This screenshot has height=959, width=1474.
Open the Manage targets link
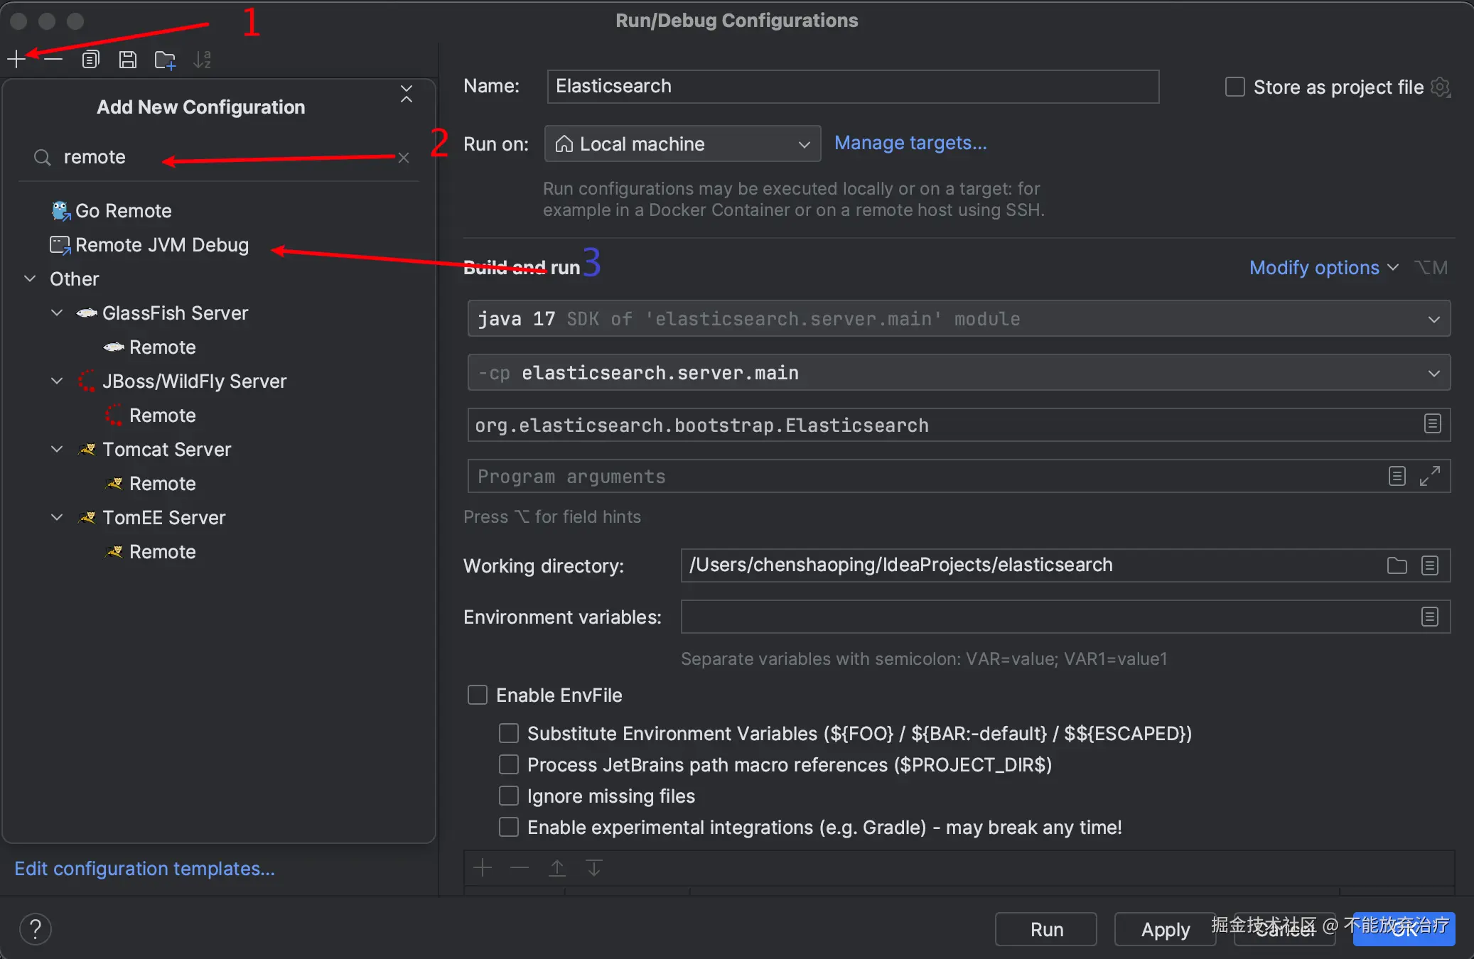pyautogui.click(x=910, y=143)
